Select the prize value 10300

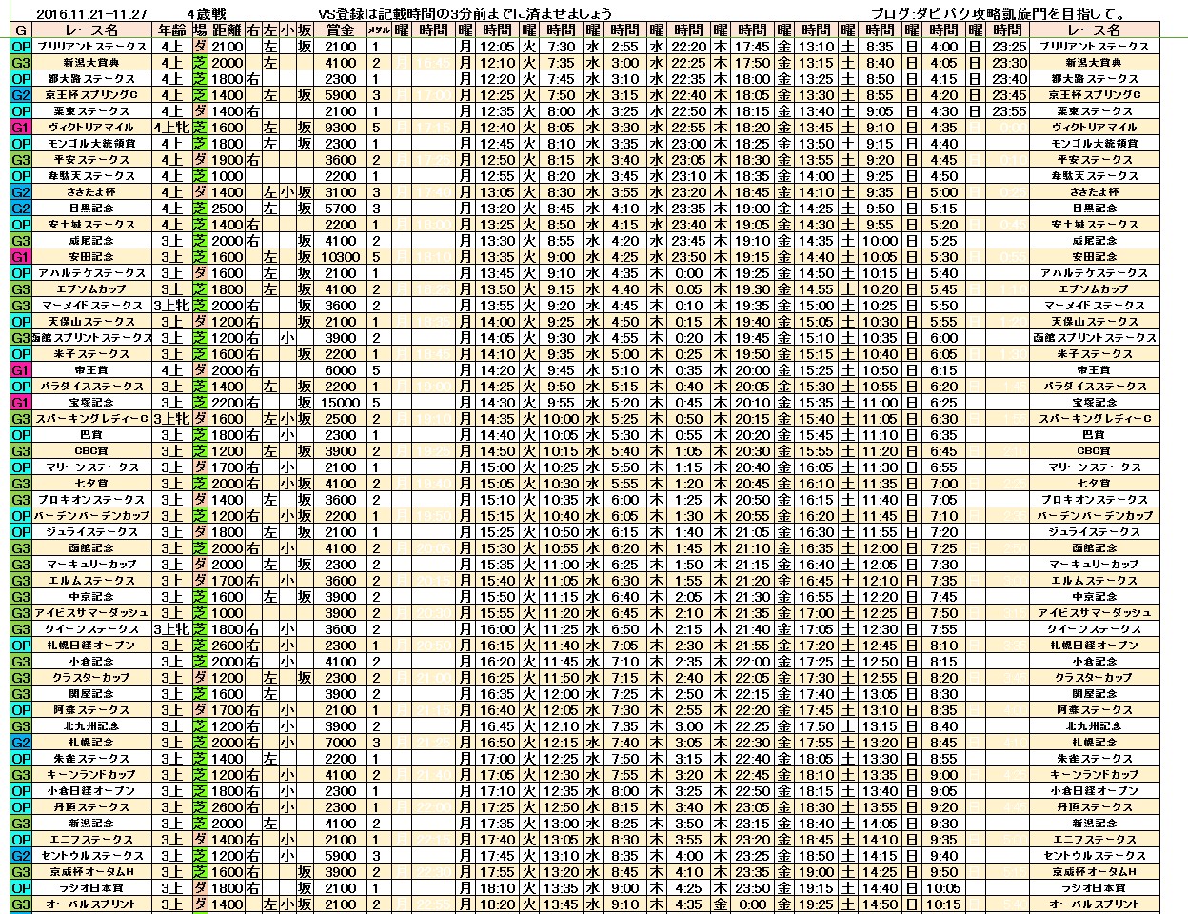[x=340, y=257]
